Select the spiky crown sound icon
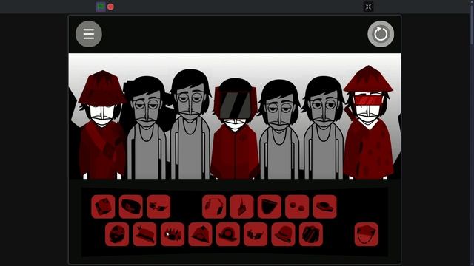The width and height of the screenshot is (474, 266). tap(173, 234)
